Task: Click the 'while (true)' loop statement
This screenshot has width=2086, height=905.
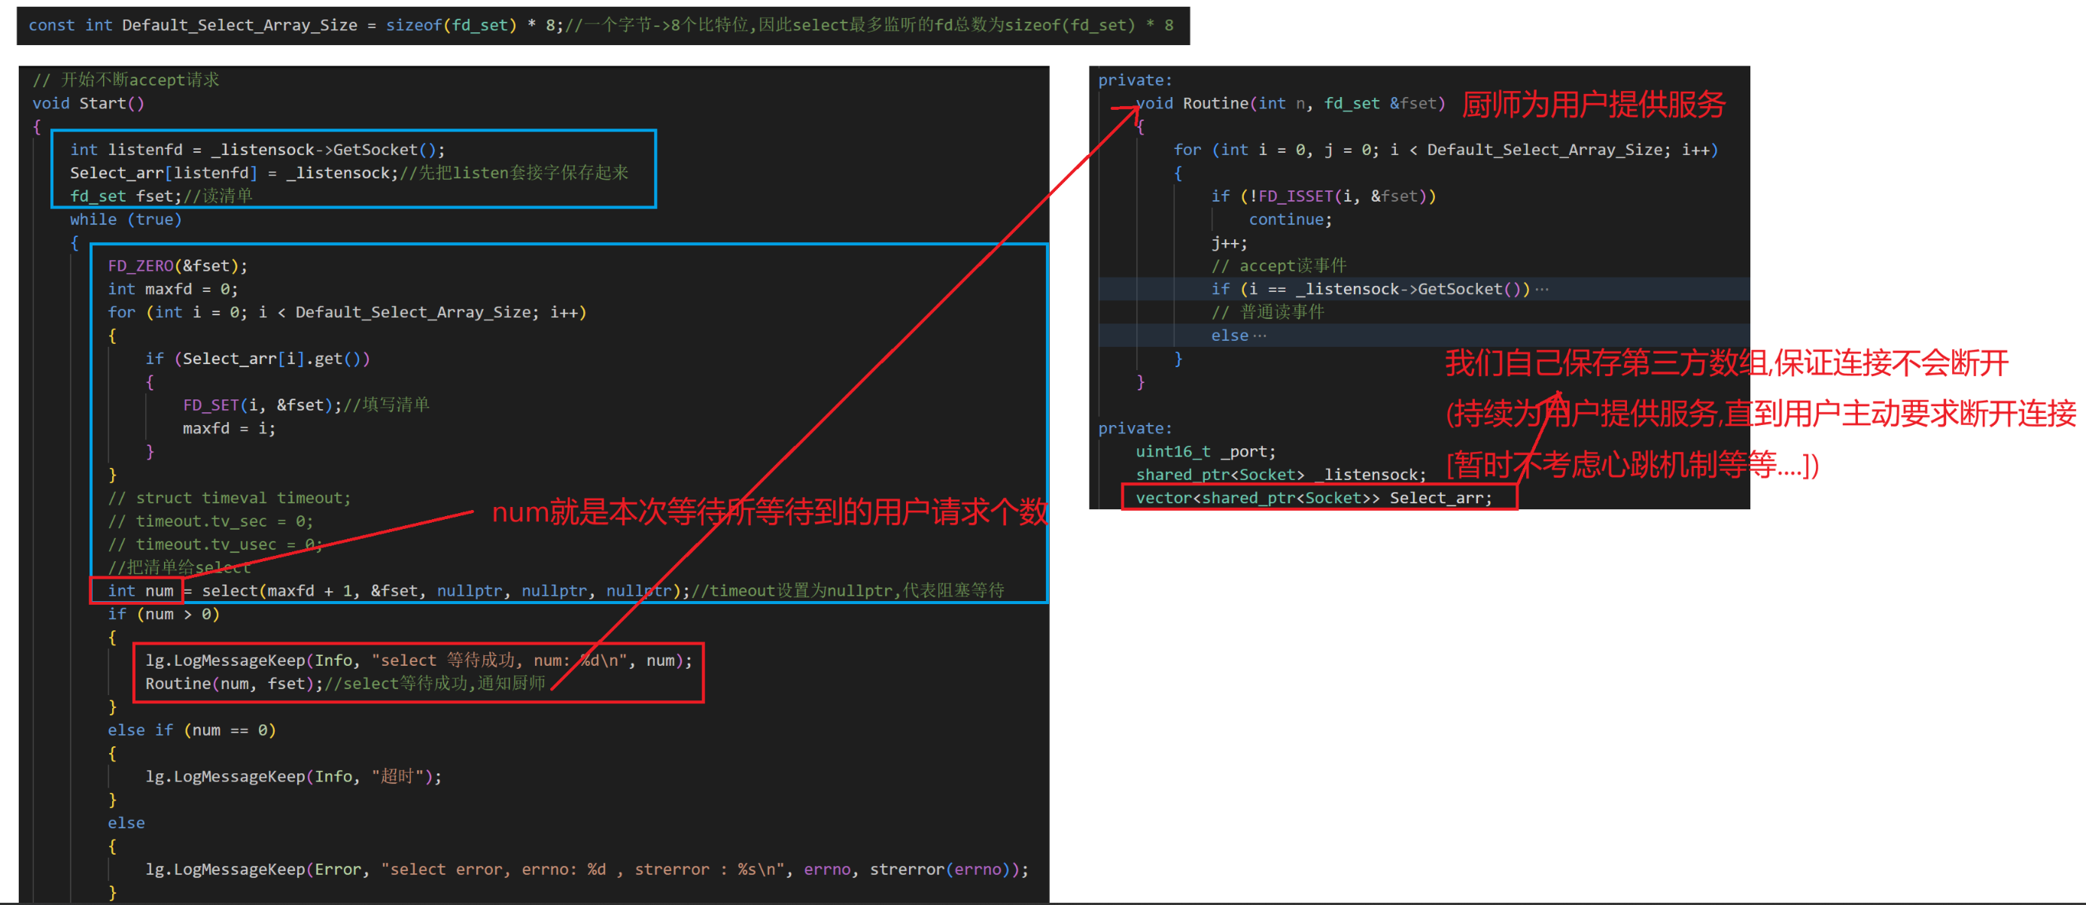Action: (126, 220)
